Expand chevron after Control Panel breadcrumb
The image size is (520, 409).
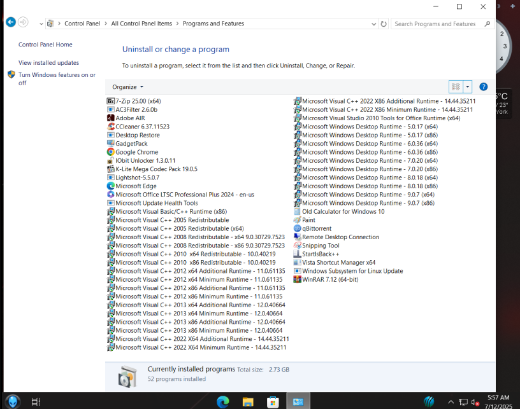click(x=105, y=24)
